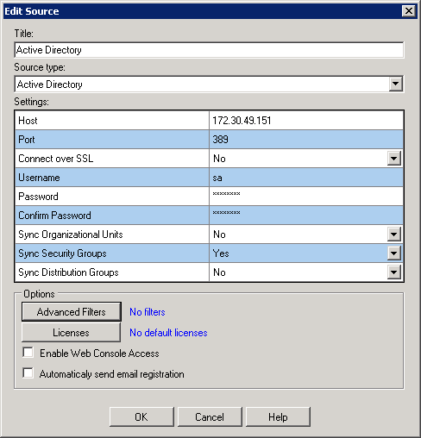Enable Web Console Access checkbox

[x=28, y=353]
